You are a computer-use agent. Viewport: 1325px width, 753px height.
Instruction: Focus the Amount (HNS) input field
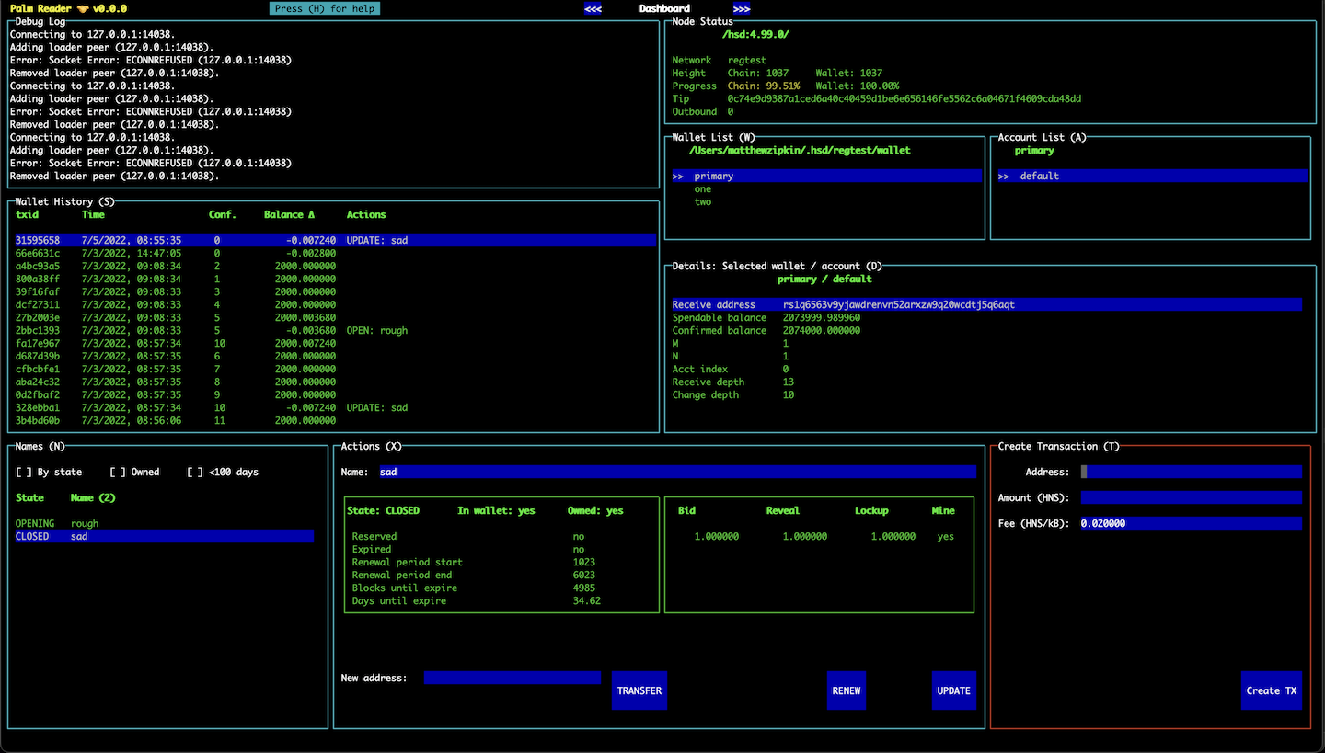click(x=1192, y=497)
